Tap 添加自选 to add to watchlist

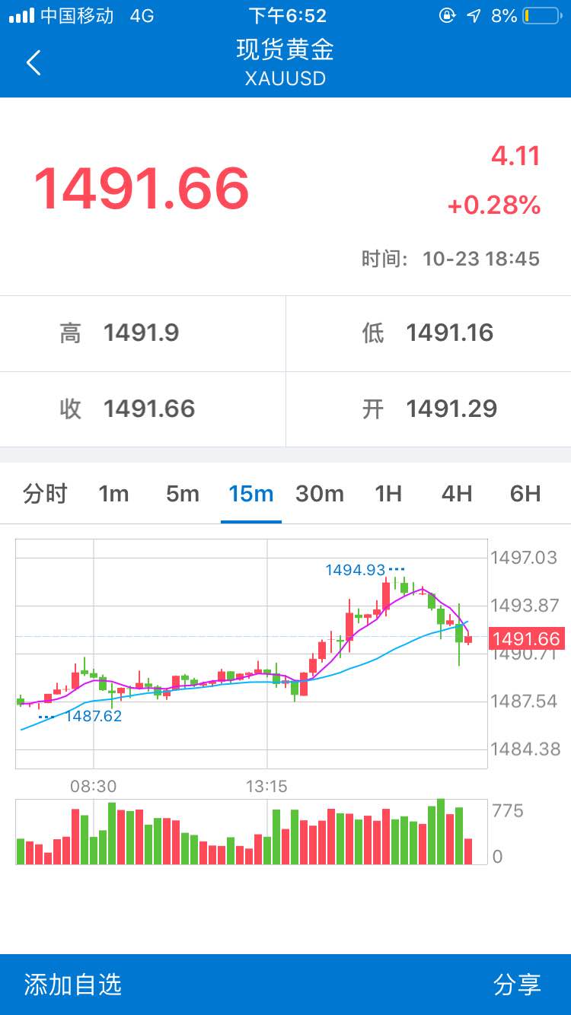[73, 985]
